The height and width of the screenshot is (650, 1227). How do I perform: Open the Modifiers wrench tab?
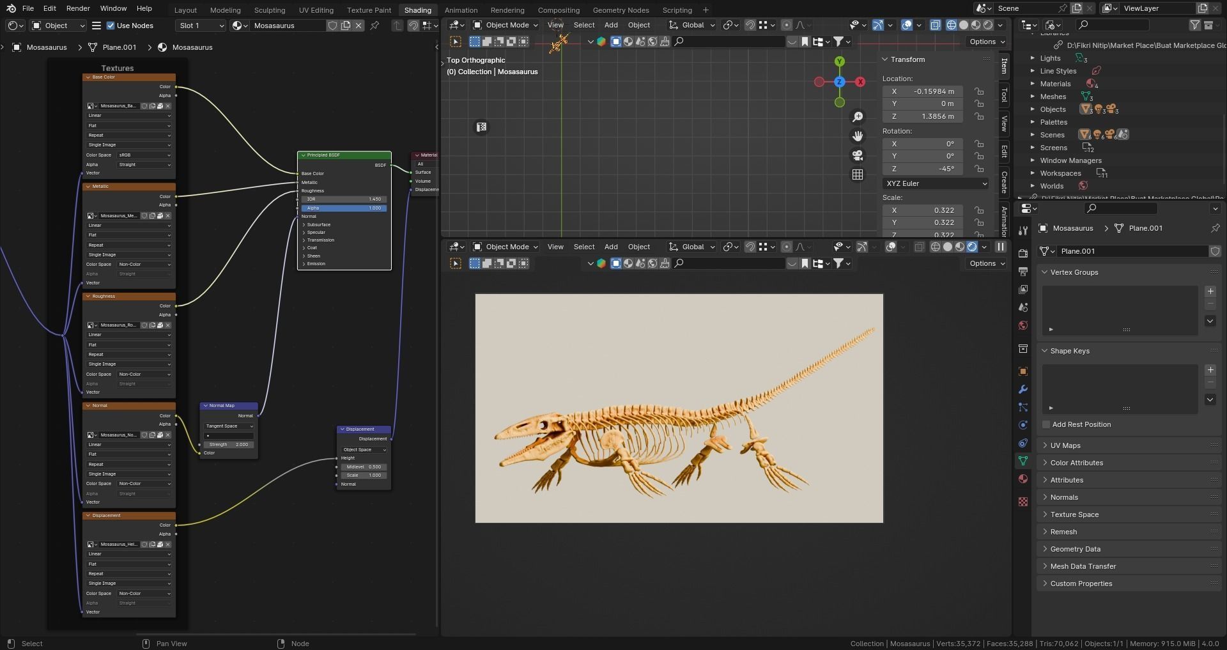[x=1023, y=389]
